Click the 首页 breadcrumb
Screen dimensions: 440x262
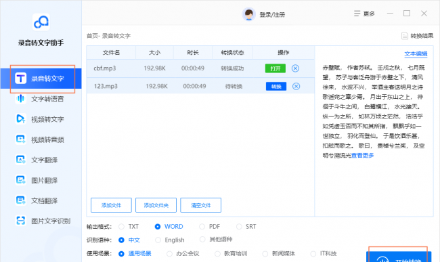coord(92,36)
